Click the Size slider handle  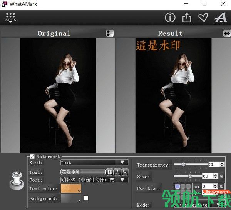(190, 176)
